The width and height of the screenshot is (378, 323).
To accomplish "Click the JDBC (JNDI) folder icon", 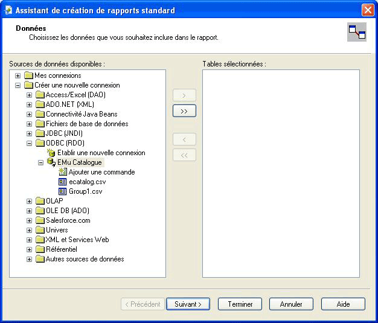I will (40, 133).
